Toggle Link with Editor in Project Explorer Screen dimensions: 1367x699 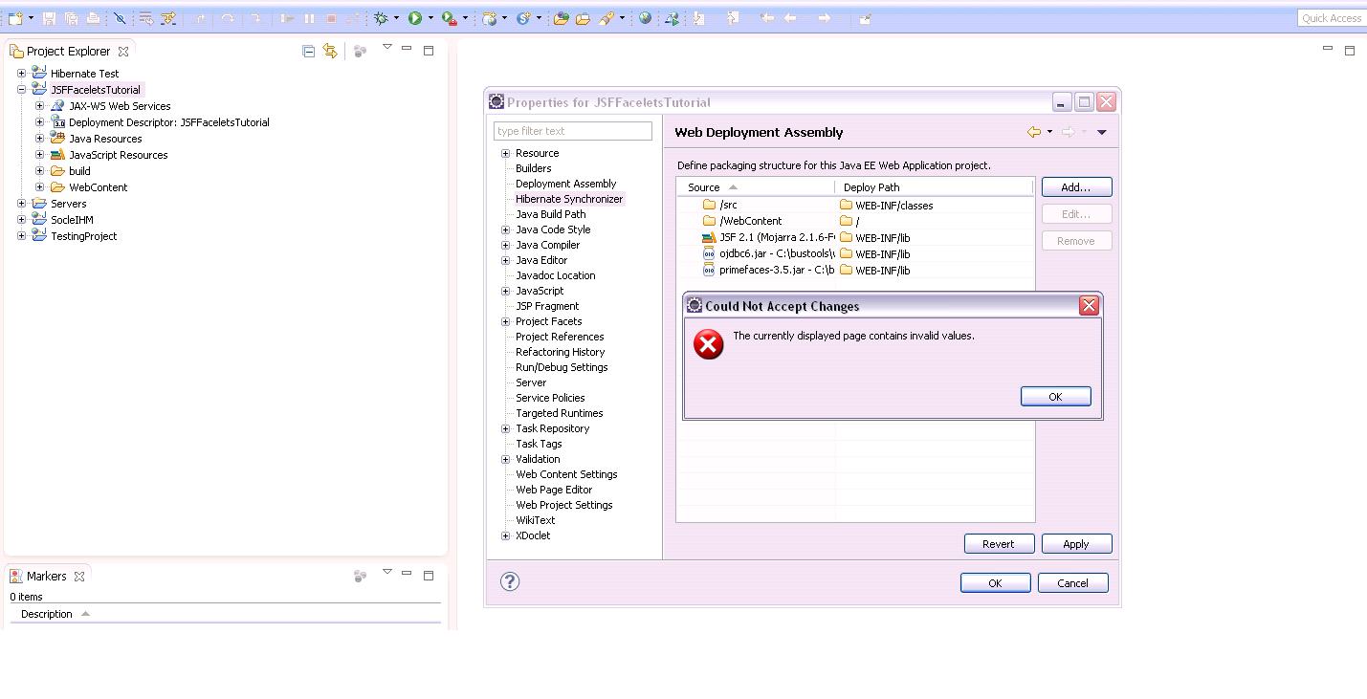click(x=330, y=51)
